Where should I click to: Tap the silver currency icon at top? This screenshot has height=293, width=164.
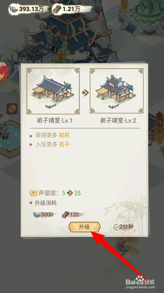[x=14, y=9]
